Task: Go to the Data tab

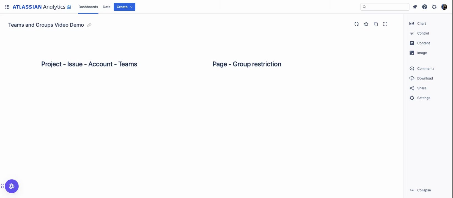Action: tap(106, 7)
